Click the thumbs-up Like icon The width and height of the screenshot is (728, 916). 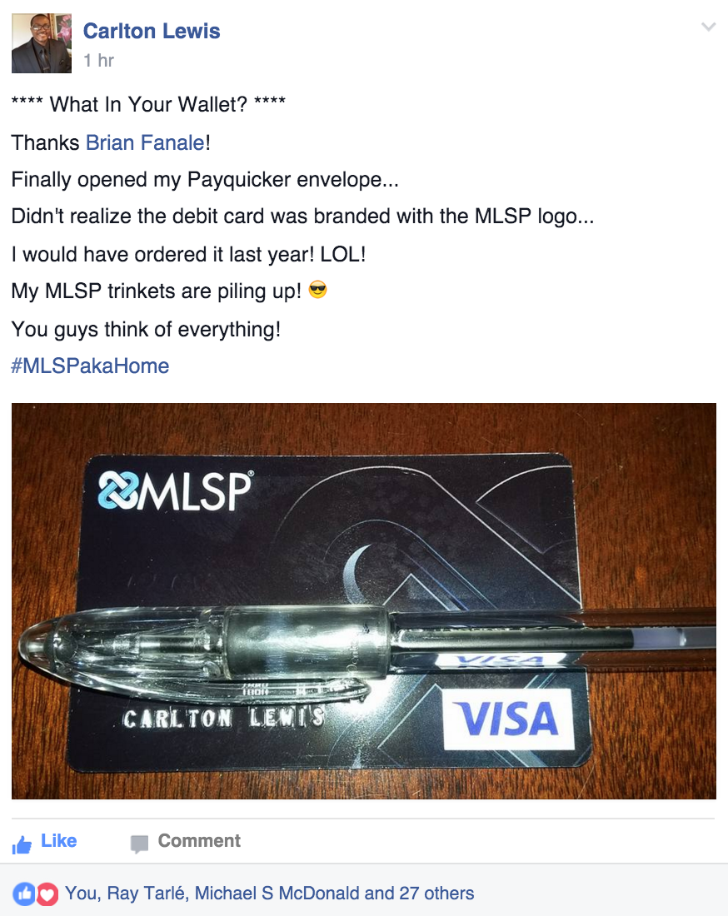[x=22, y=844]
